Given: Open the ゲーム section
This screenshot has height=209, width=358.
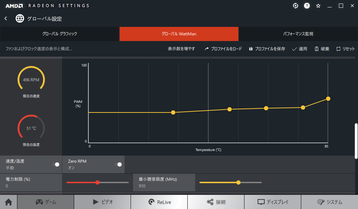Looking at the screenshot, I should click(46, 202).
